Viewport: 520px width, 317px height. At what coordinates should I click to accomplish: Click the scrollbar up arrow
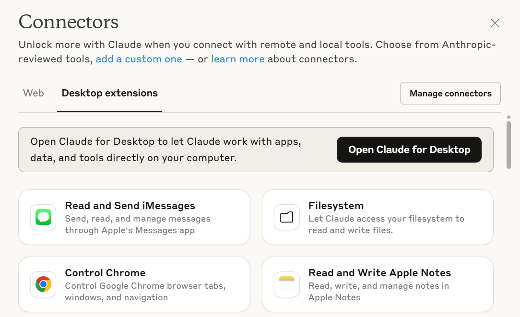[x=508, y=117]
